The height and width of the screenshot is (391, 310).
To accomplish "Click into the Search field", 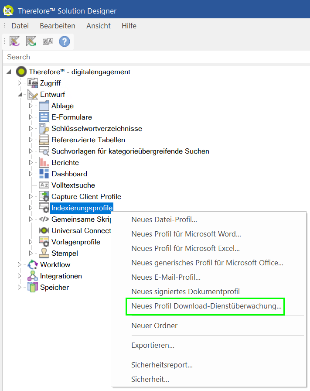I will click(157, 57).
